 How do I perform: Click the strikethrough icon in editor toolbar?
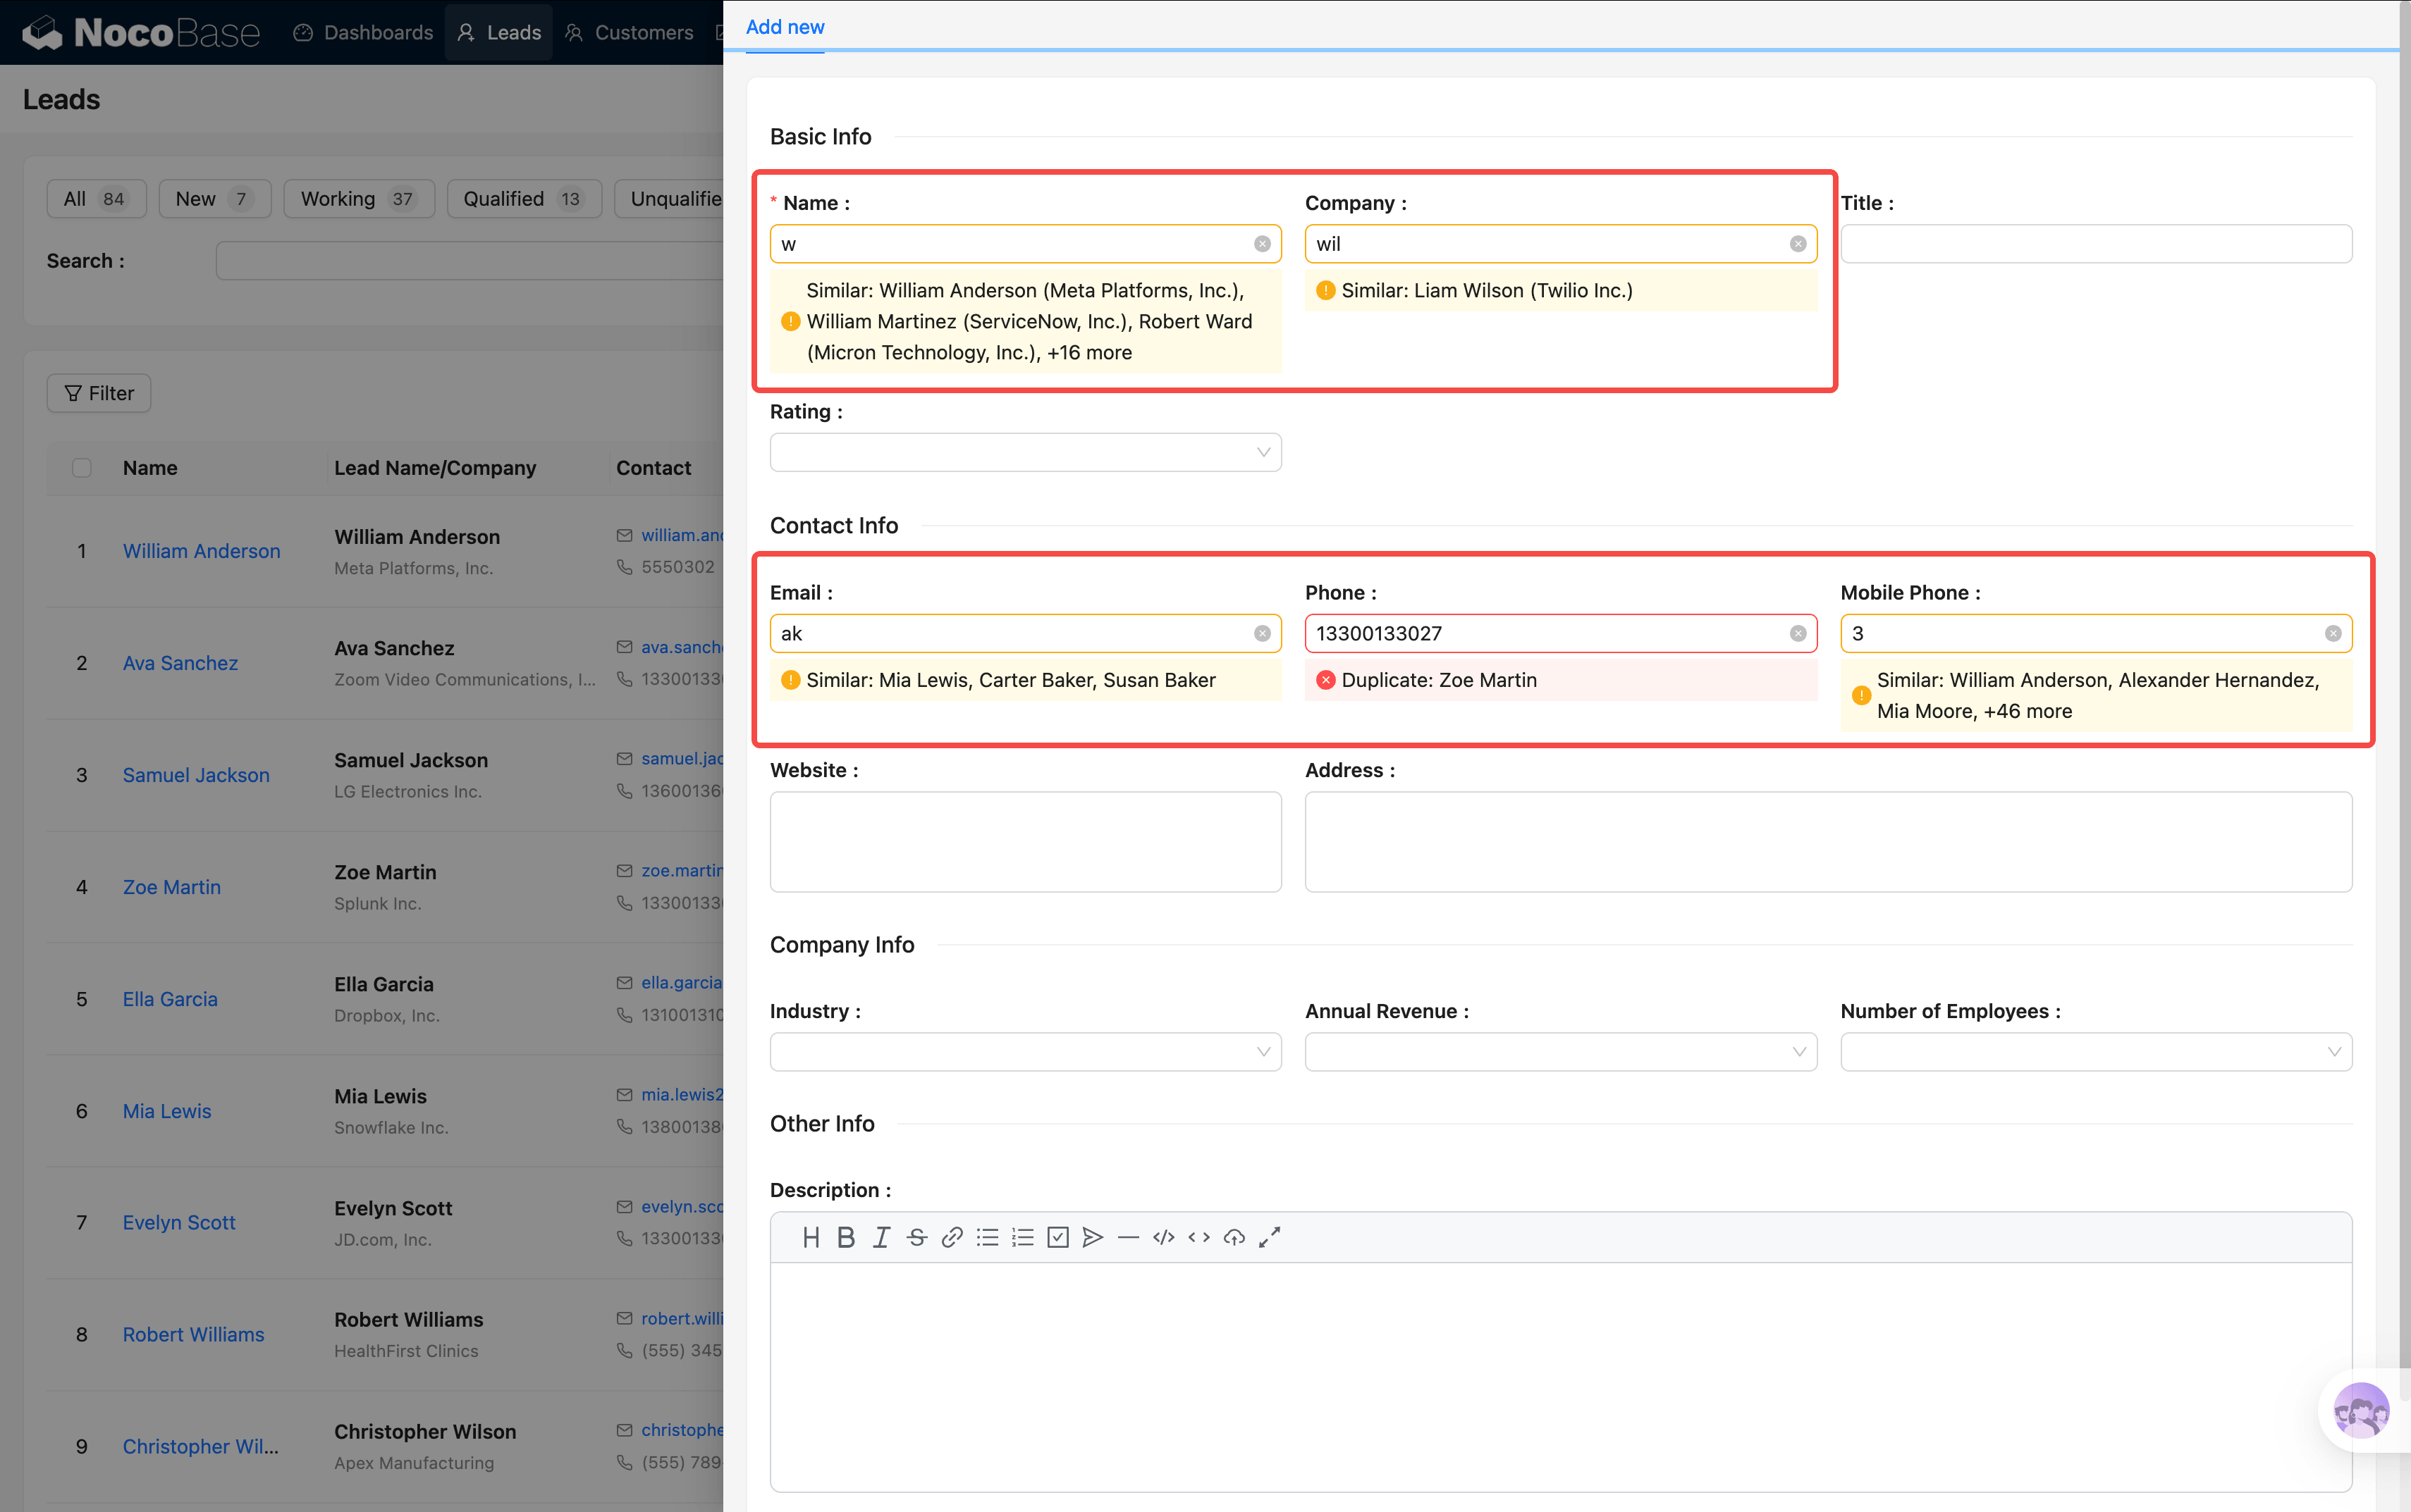[916, 1237]
